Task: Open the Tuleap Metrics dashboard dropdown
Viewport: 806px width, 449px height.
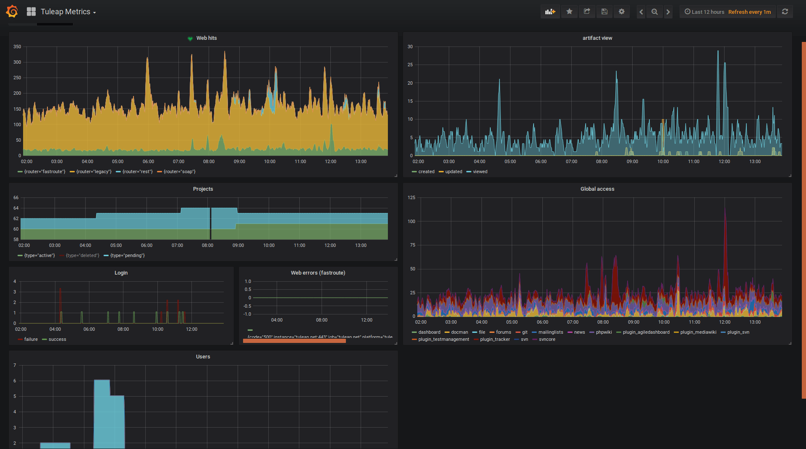Action: 68,11
